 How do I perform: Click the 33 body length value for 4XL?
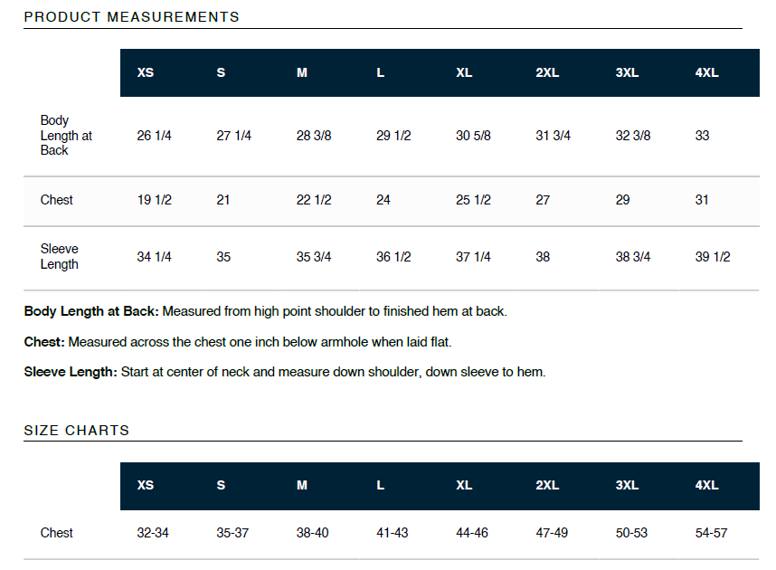pos(702,135)
